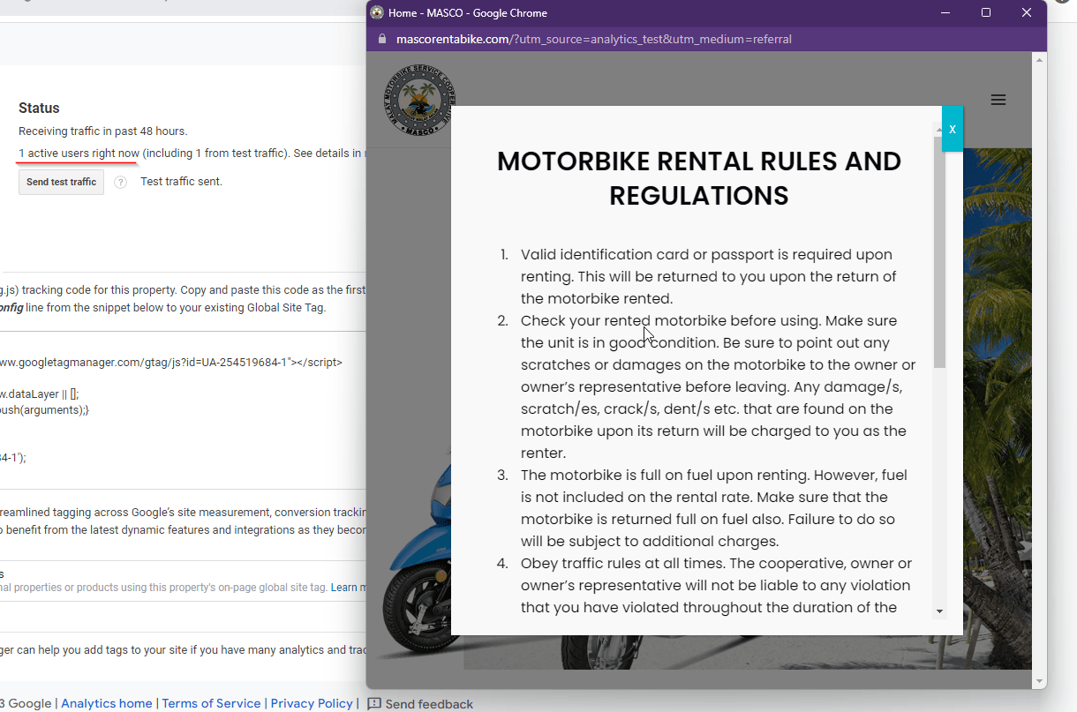
Task: Click the MASCO favicon in title bar
Action: [377, 13]
